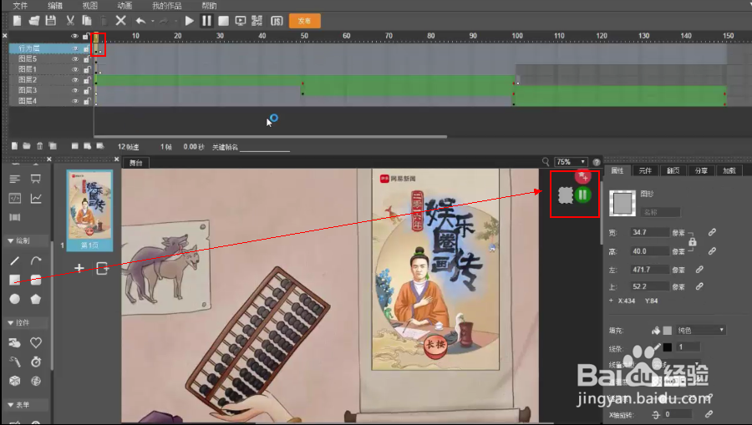Open the 我的作品 menu

[167, 6]
